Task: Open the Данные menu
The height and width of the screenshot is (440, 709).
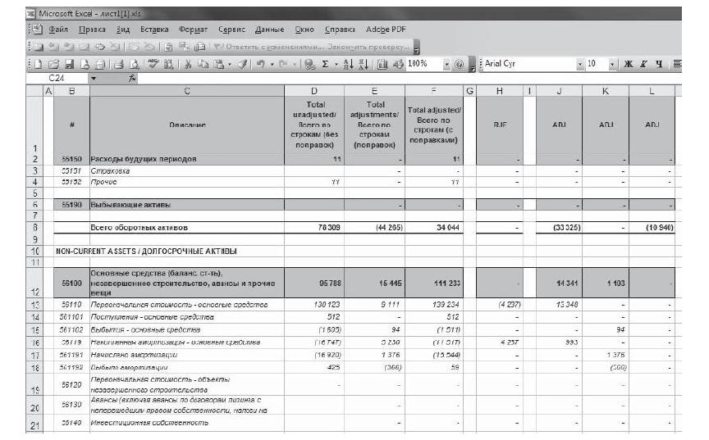Action: [x=269, y=29]
